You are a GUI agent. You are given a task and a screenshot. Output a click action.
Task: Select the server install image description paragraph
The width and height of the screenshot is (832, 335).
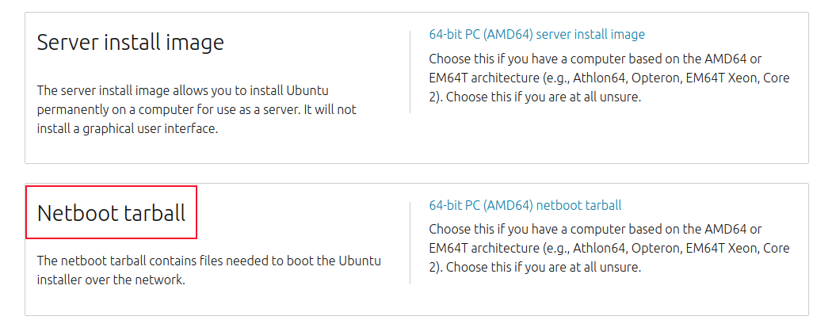[x=208, y=108]
